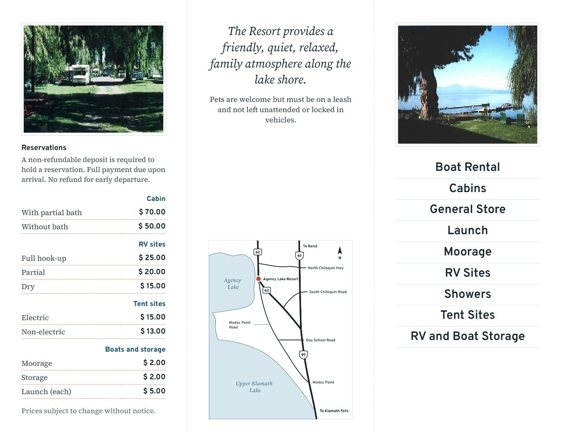The width and height of the screenshot is (561, 433).
Task: Click the red Agency Lake Resort map marker
Action: point(258,279)
